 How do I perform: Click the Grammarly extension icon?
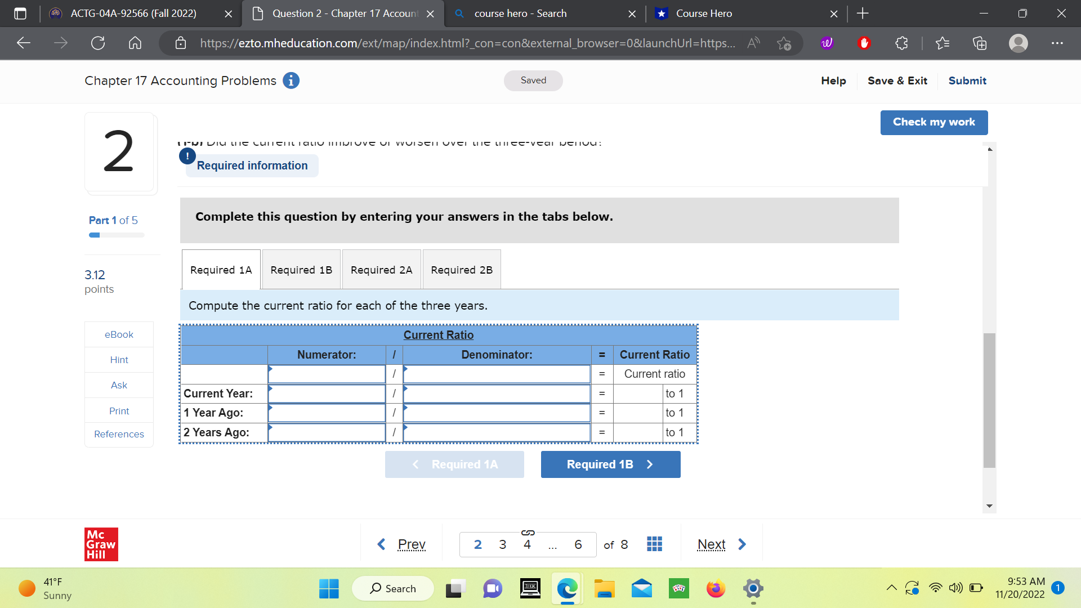pos(826,43)
